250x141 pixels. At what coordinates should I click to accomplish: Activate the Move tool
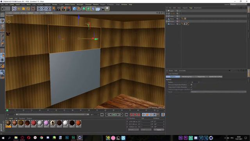[x=19, y=9]
